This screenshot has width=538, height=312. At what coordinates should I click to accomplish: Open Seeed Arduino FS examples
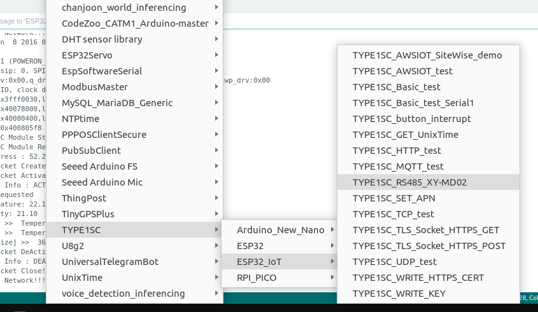tap(134, 166)
